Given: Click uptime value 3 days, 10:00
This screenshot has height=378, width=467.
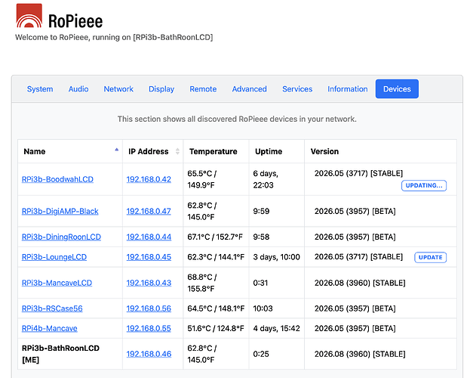Looking at the screenshot, I should click(276, 257).
